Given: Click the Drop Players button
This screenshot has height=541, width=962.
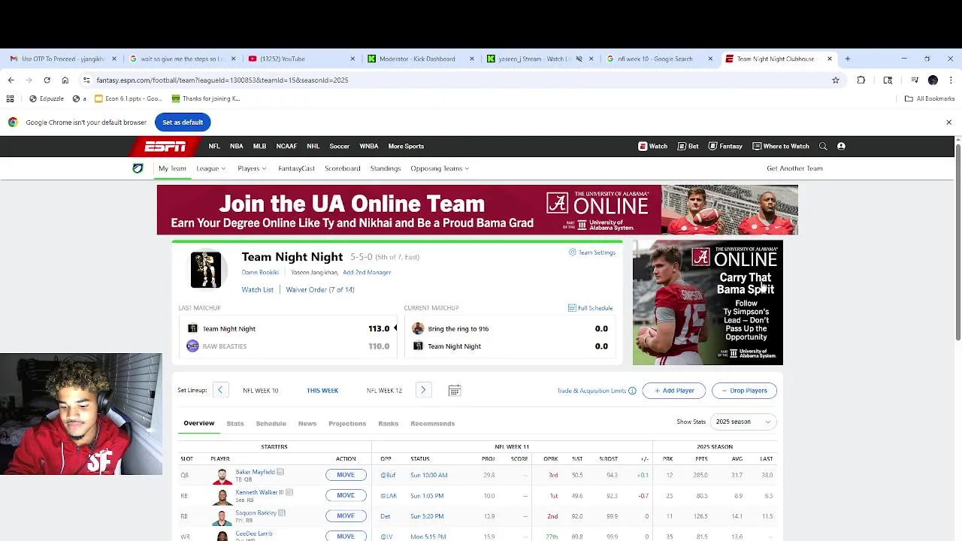Looking at the screenshot, I should click(744, 391).
